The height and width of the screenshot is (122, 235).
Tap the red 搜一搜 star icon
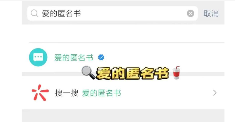click(40, 93)
